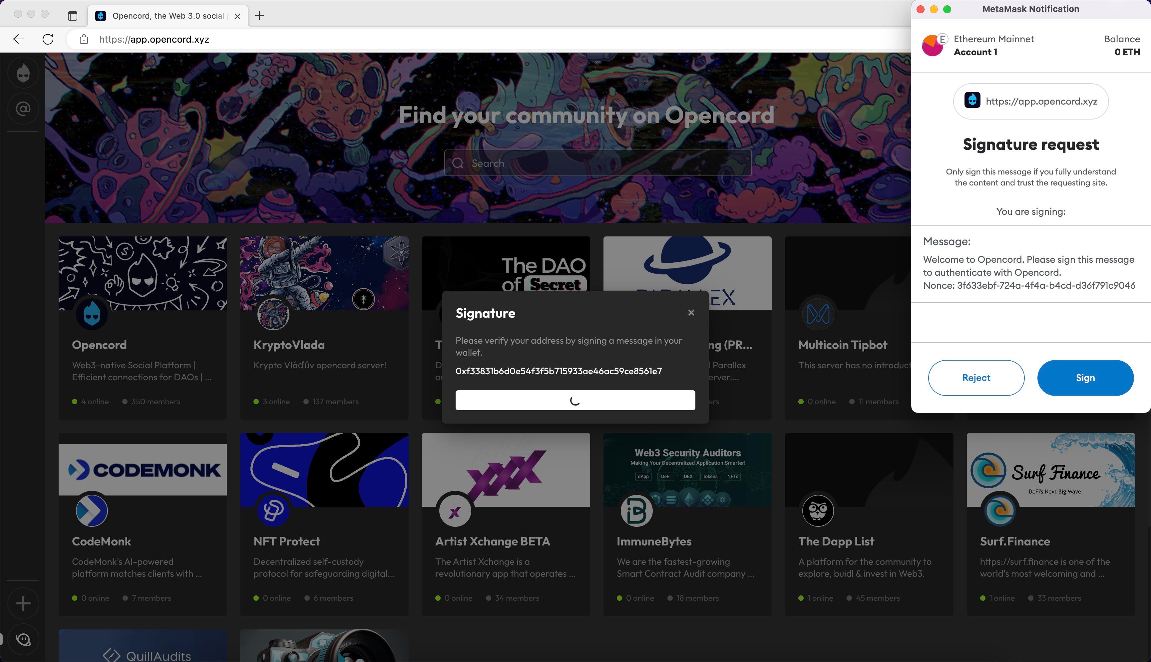The image size is (1151, 662).
Task: Click the browser back arrow
Action: point(19,39)
